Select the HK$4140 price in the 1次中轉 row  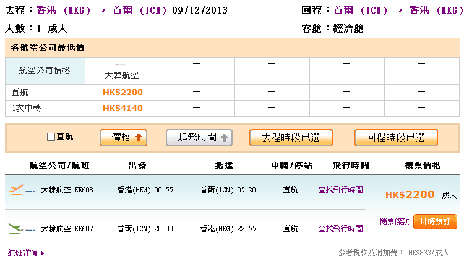click(x=122, y=108)
